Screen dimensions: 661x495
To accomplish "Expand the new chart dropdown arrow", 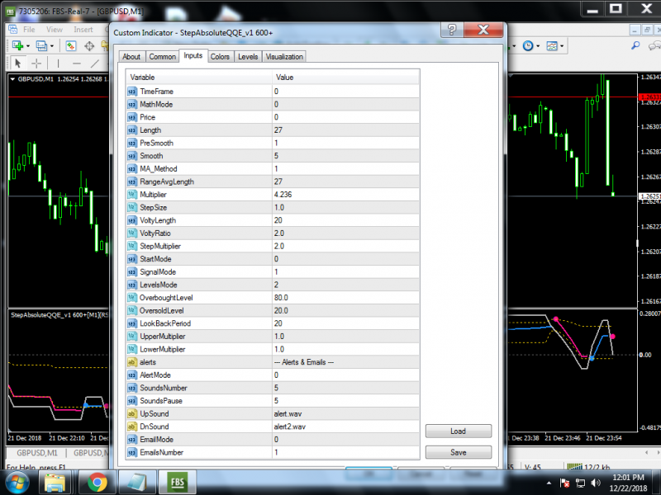I will click(28, 46).
